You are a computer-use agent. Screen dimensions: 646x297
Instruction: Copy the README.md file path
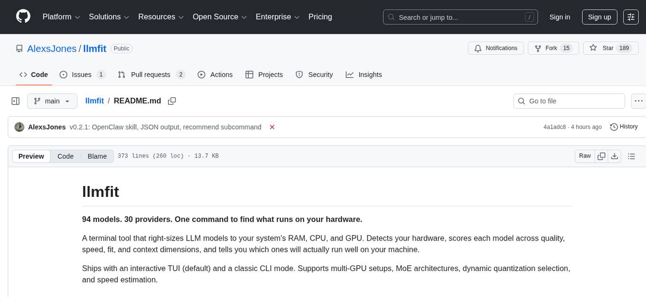(172, 101)
